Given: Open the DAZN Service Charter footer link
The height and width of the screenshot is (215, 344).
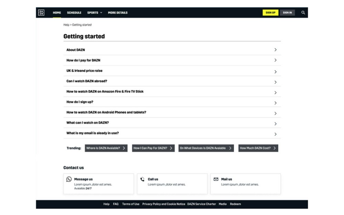Looking at the screenshot, I should [x=202, y=204].
